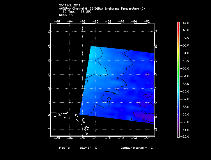Click the top-axis longitude label -54
This screenshot has width=211, height=160.
point(134,22)
